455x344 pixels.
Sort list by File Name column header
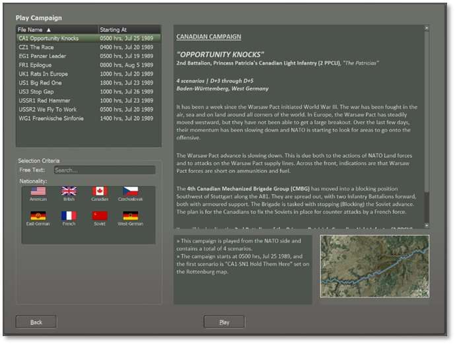tap(56, 30)
